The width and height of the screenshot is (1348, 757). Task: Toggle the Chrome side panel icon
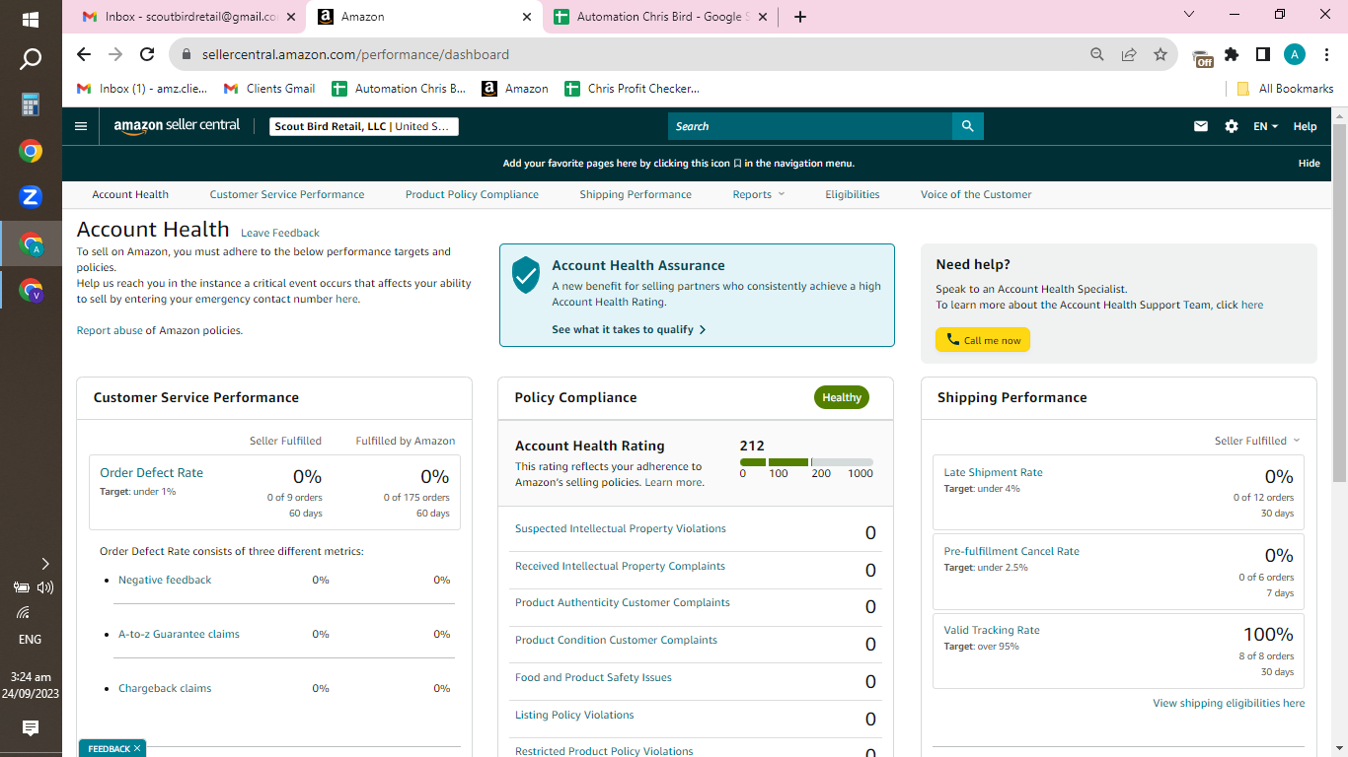pos(1263,54)
